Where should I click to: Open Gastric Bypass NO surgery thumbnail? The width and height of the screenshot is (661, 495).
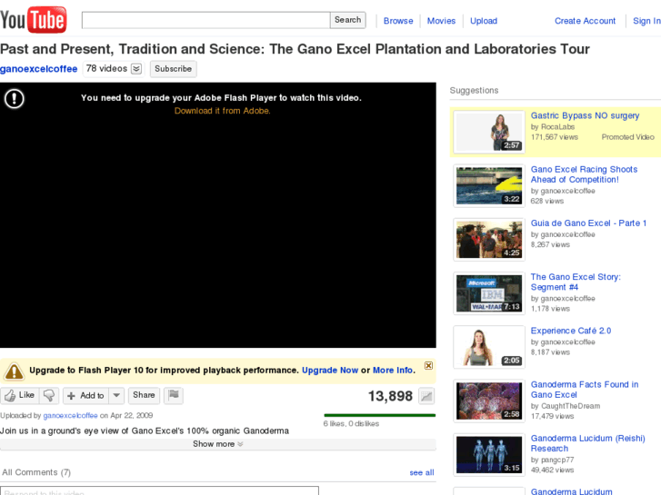tap(489, 132)
